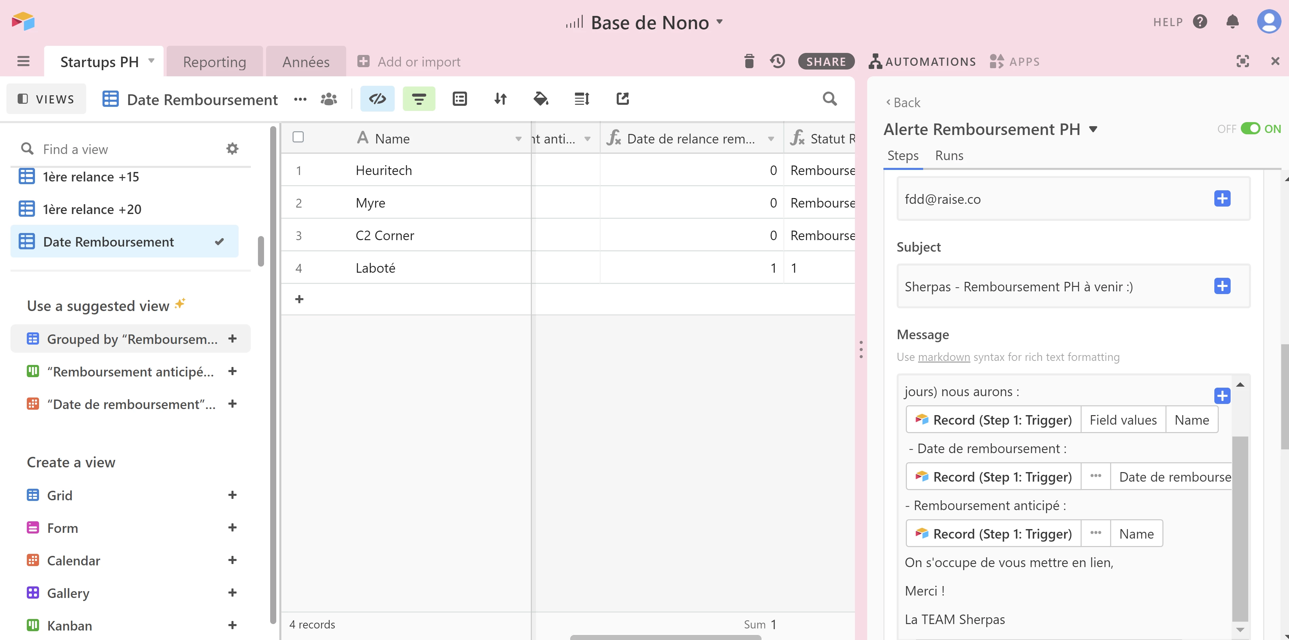The height and width of the screenshot is (640, 1289).
Task: Open view options three-dots menu
Action: pyautogui.click(x=300, y=99)
